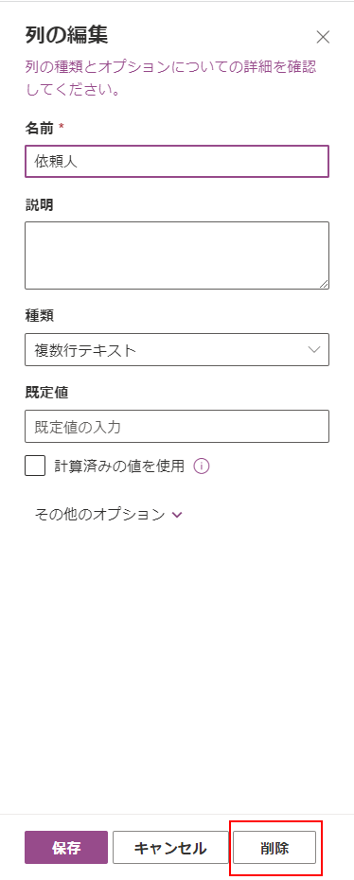Click the info icon beside 計算済みの値を使用
The image size is (354, 880).
[201, 466]
